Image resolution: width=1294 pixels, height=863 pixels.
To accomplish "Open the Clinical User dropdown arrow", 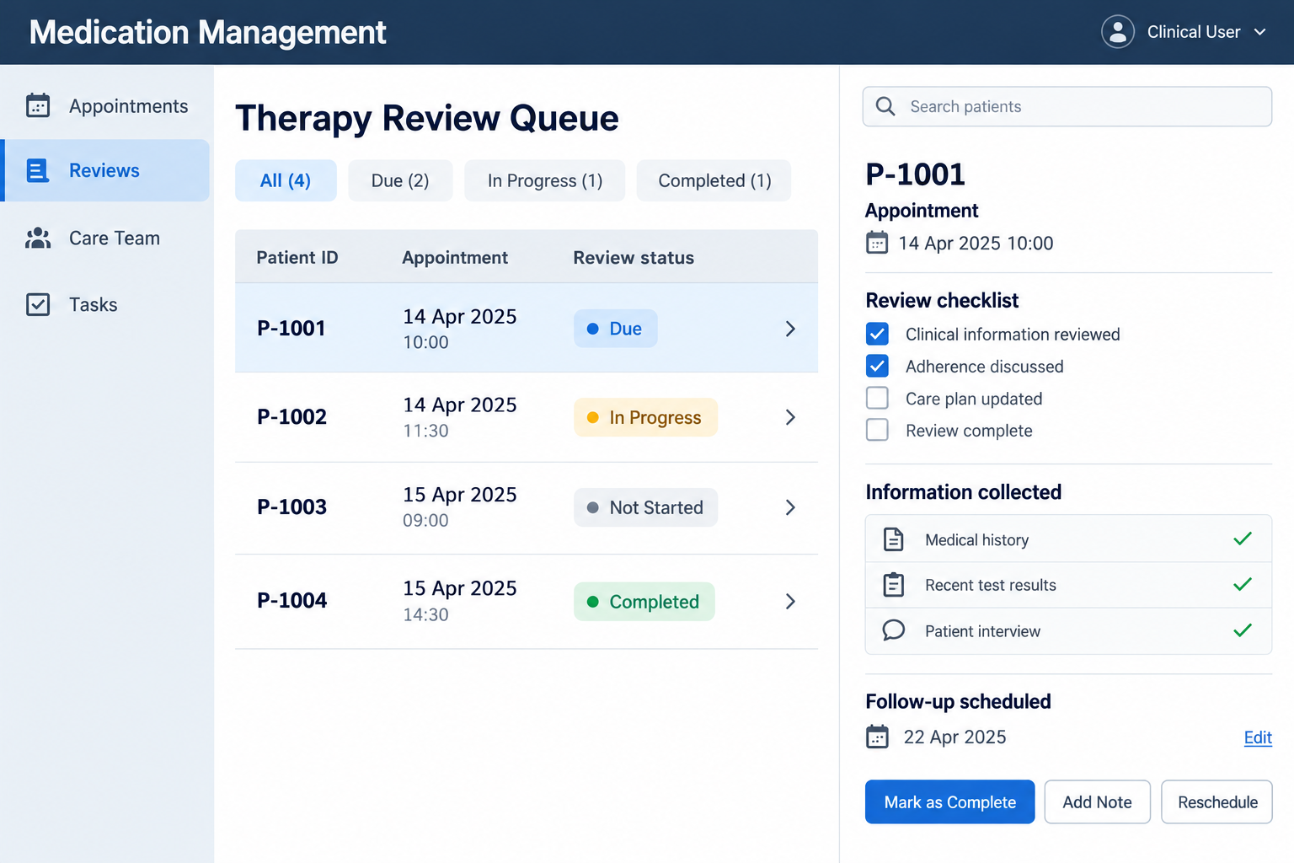I will [x=1260, y=32].
